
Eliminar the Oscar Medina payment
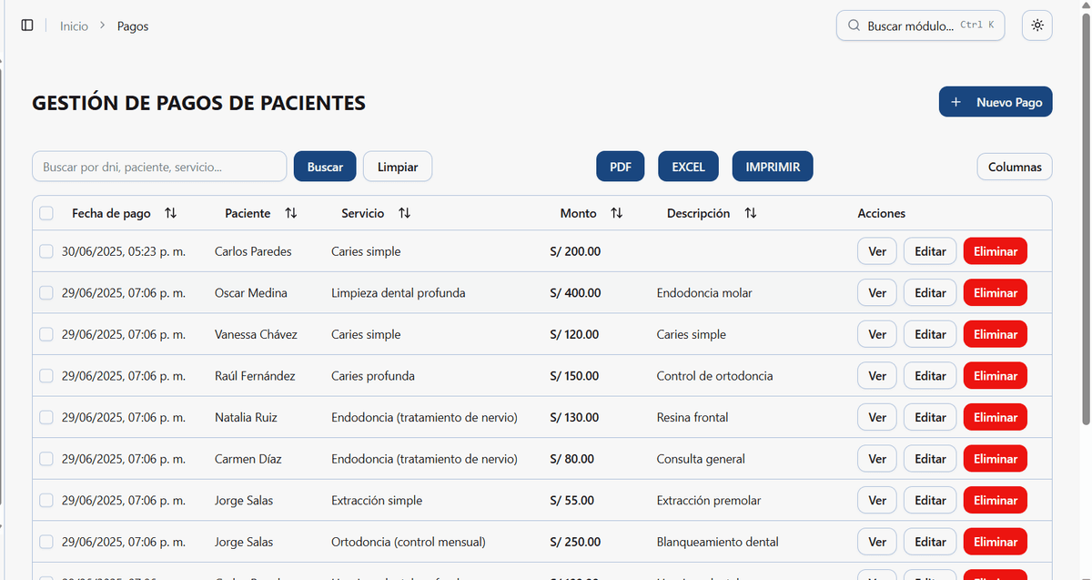[x=995, y=292]
